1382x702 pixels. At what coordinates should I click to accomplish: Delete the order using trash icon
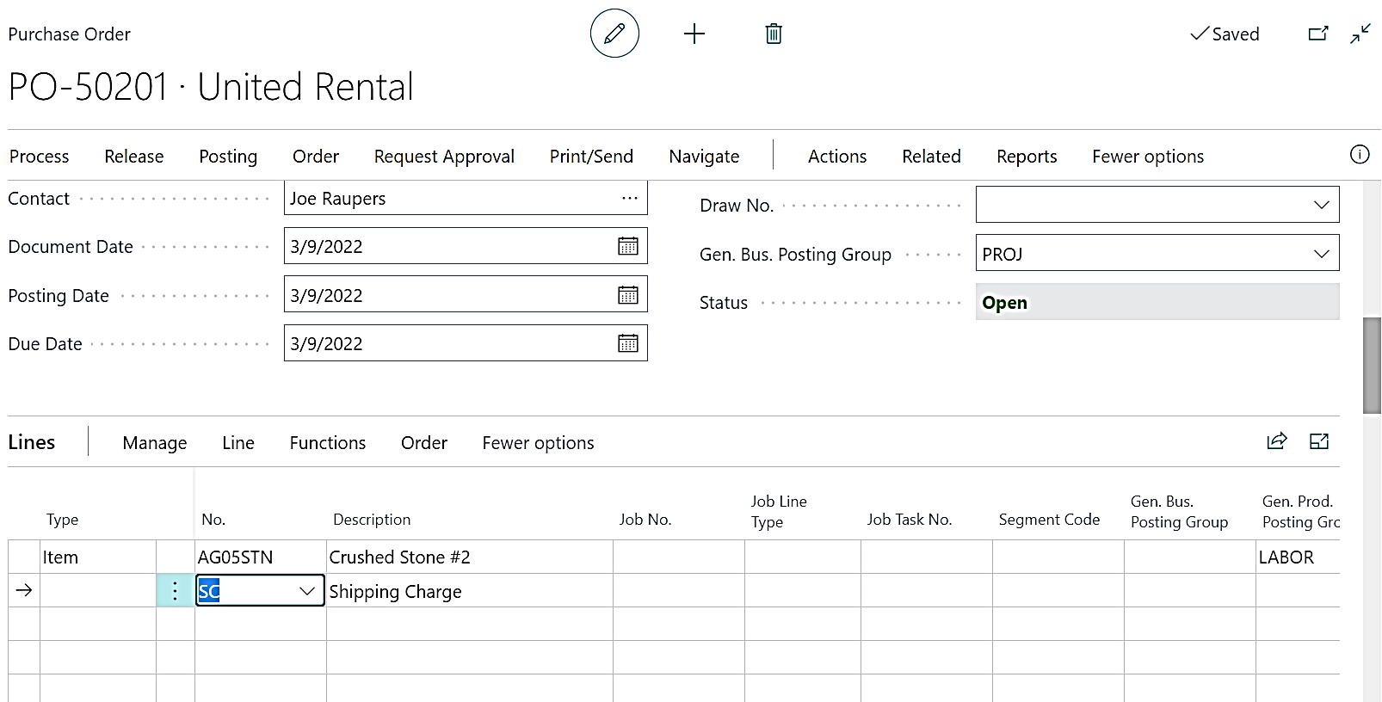pyautogui.click(x=774, y=34)
